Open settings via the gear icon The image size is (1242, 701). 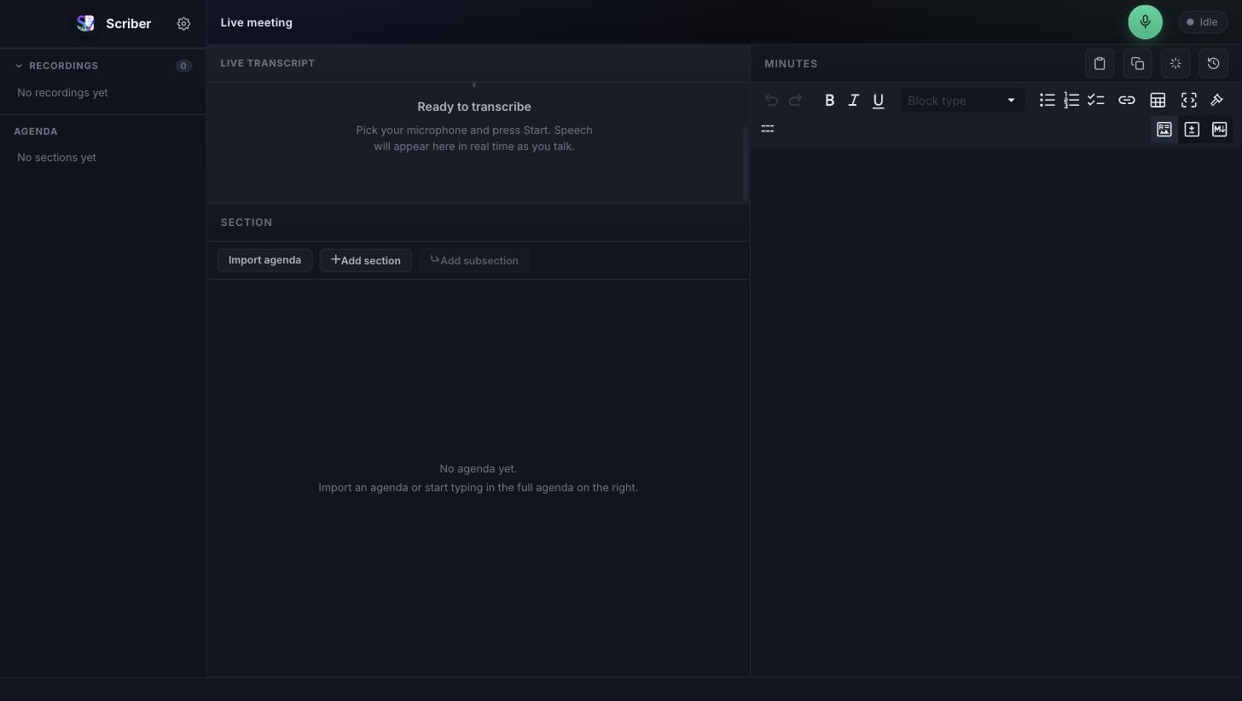(x=183, y=24)
